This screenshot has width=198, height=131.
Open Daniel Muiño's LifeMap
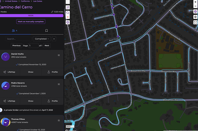[x=9, y=72]
